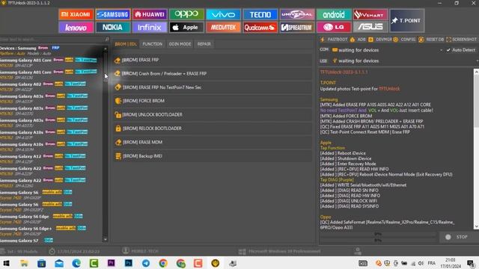
Task: Select Samsung Galaxy A12 in list
Action: (x=51, y=159)
